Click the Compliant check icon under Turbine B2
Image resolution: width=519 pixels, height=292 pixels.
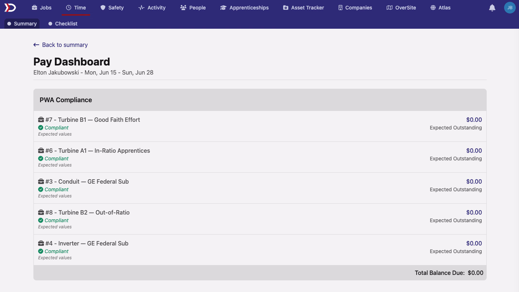tap(41, 220)
